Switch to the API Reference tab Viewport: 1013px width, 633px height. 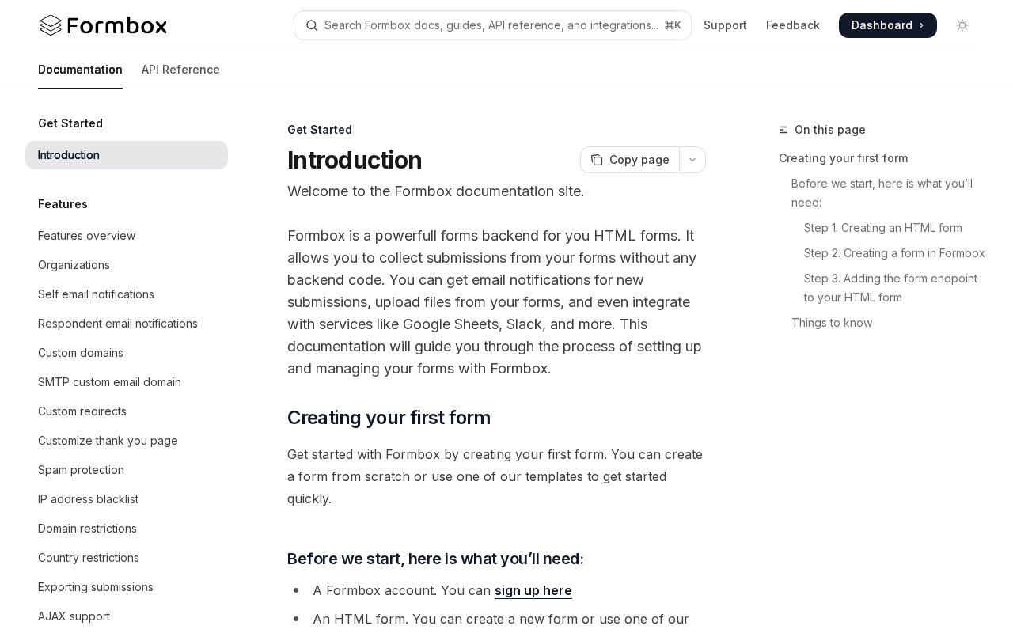tap(180, 70)
